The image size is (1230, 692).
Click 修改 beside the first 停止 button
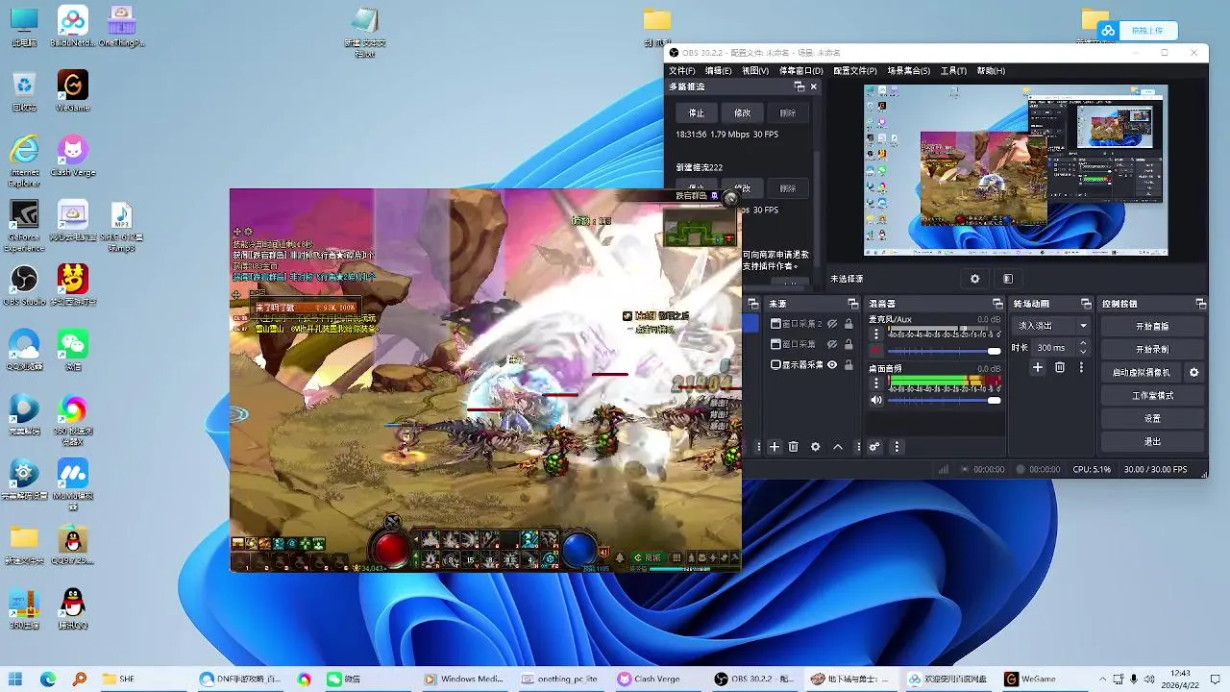pos(742,112)
